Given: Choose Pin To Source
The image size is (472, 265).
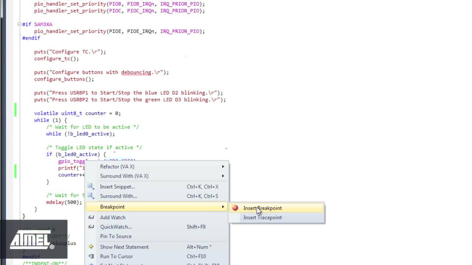Looking at the screenshot, I should pos(116,236).
